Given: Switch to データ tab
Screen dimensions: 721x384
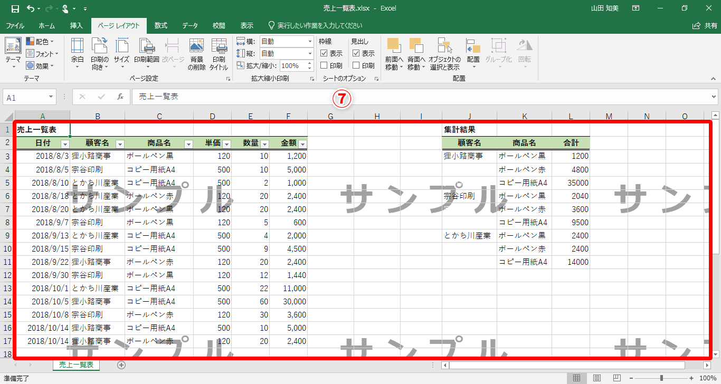Looking at the screenshot, I should tap(190, 25).
